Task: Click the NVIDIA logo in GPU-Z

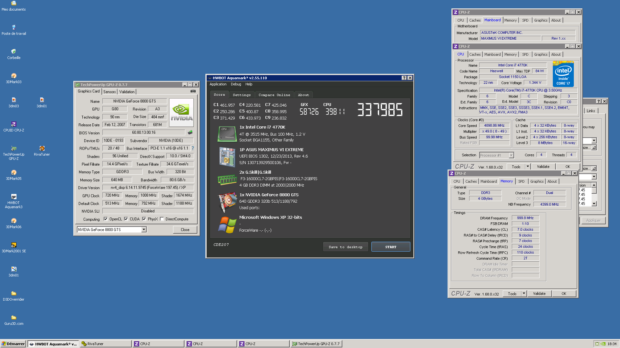Action: point(181,112)
